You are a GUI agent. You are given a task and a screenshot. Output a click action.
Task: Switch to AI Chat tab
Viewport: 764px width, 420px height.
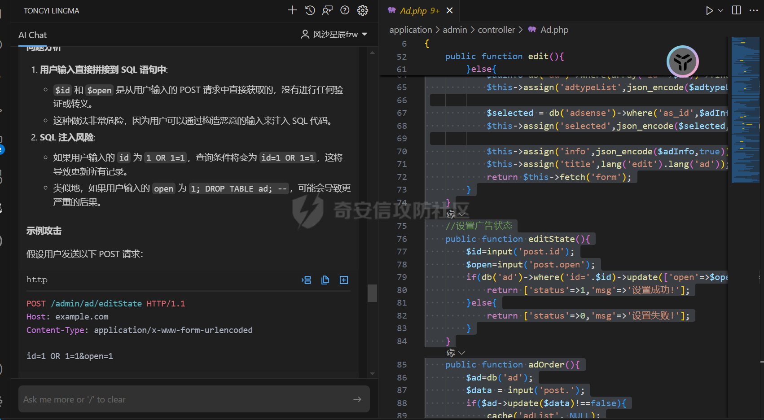tap(32, 35)
